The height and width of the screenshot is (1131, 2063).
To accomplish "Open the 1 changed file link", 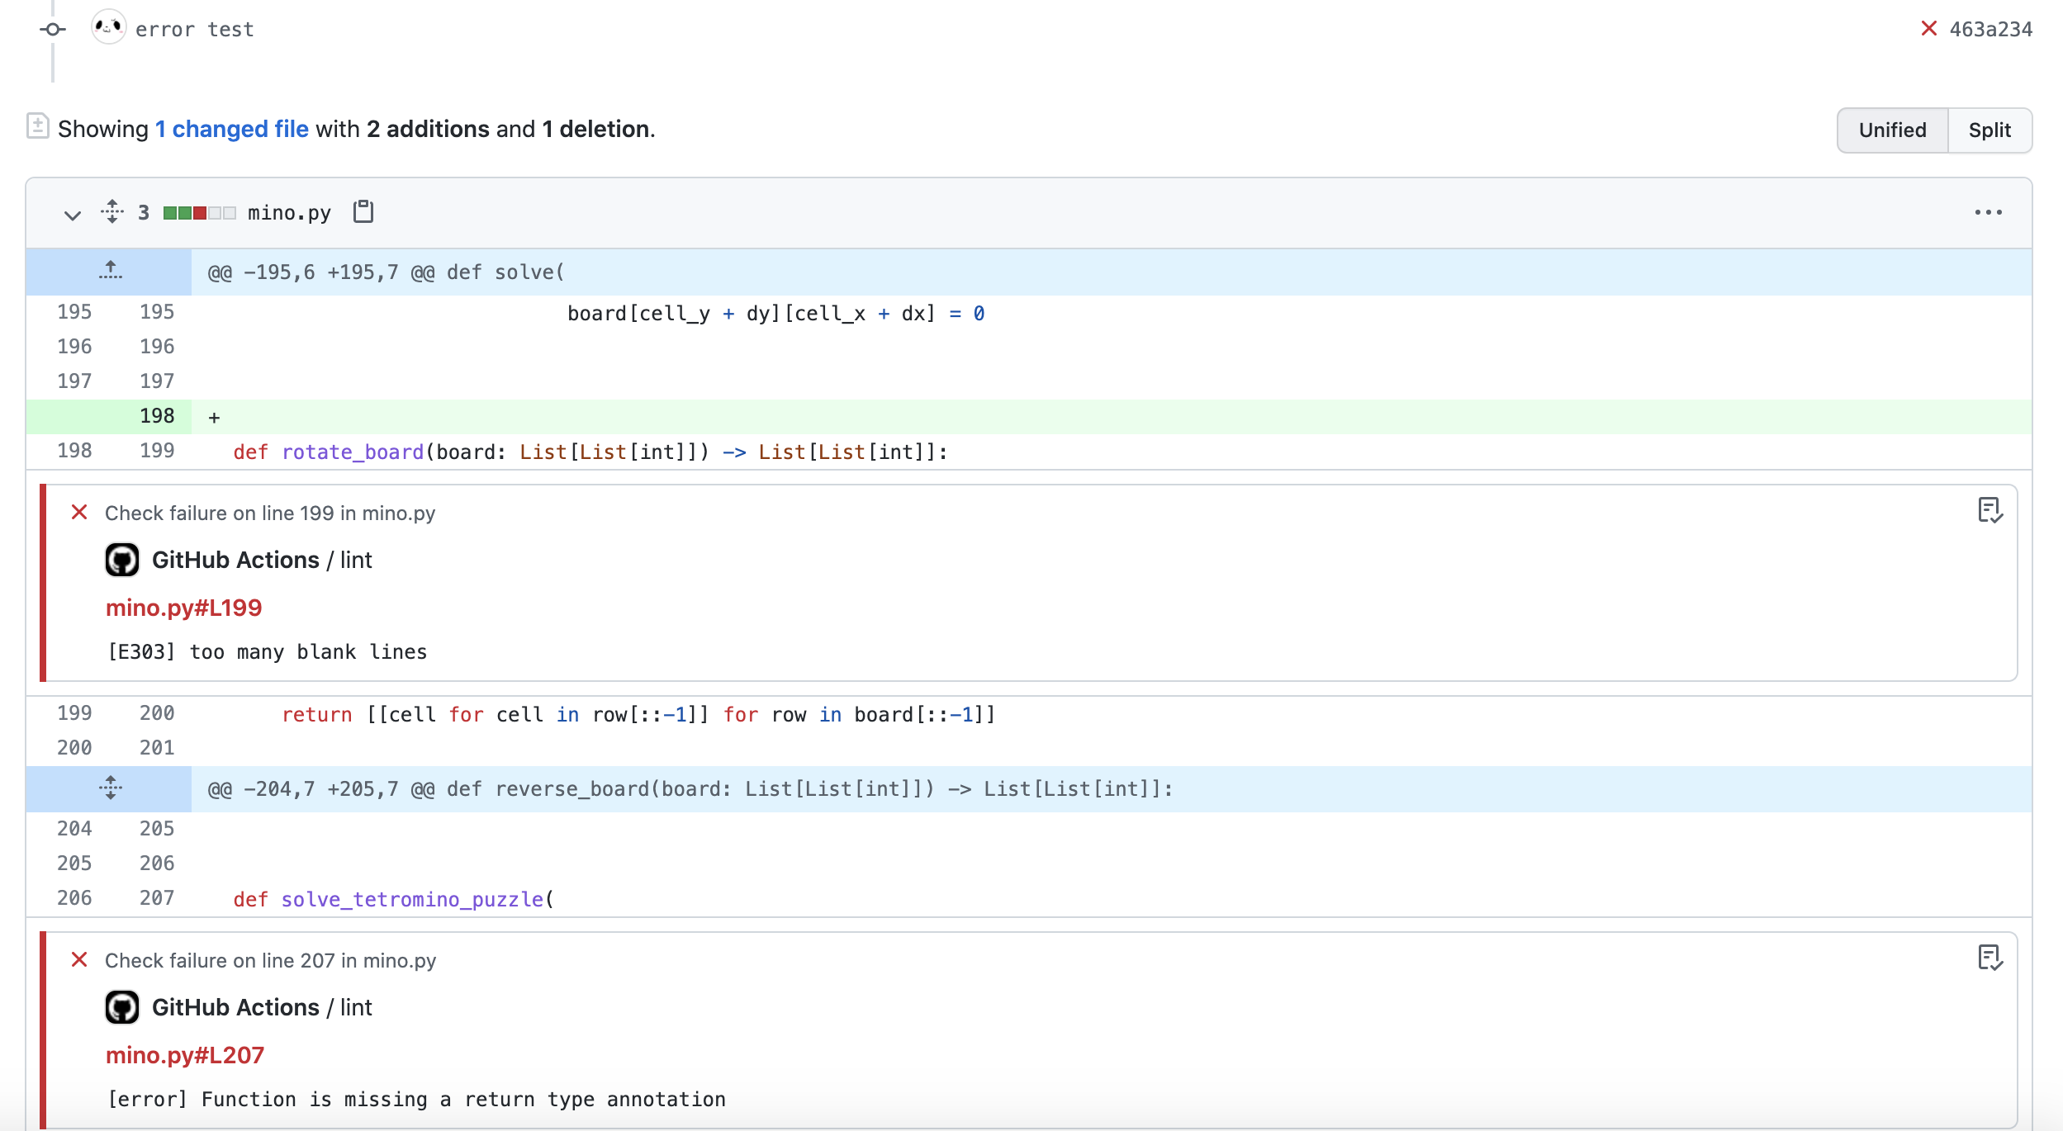I will tap(232, 129).
